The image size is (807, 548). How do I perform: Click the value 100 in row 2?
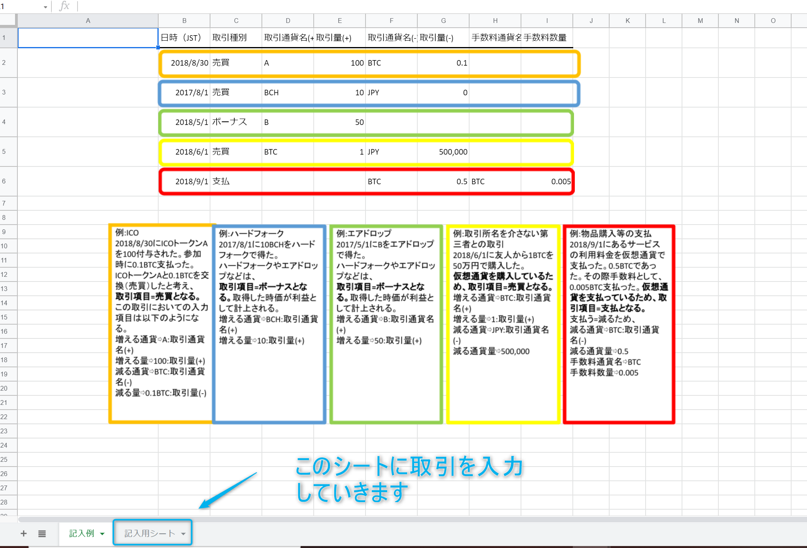click(340, 63)
